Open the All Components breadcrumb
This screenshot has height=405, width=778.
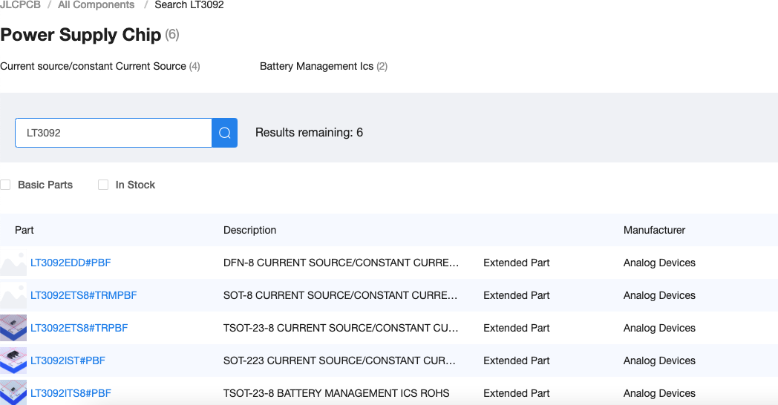(x=97, y=5)
